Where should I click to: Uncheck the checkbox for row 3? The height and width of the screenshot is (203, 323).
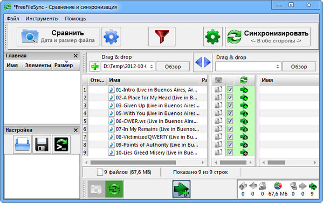click(230, 105)
